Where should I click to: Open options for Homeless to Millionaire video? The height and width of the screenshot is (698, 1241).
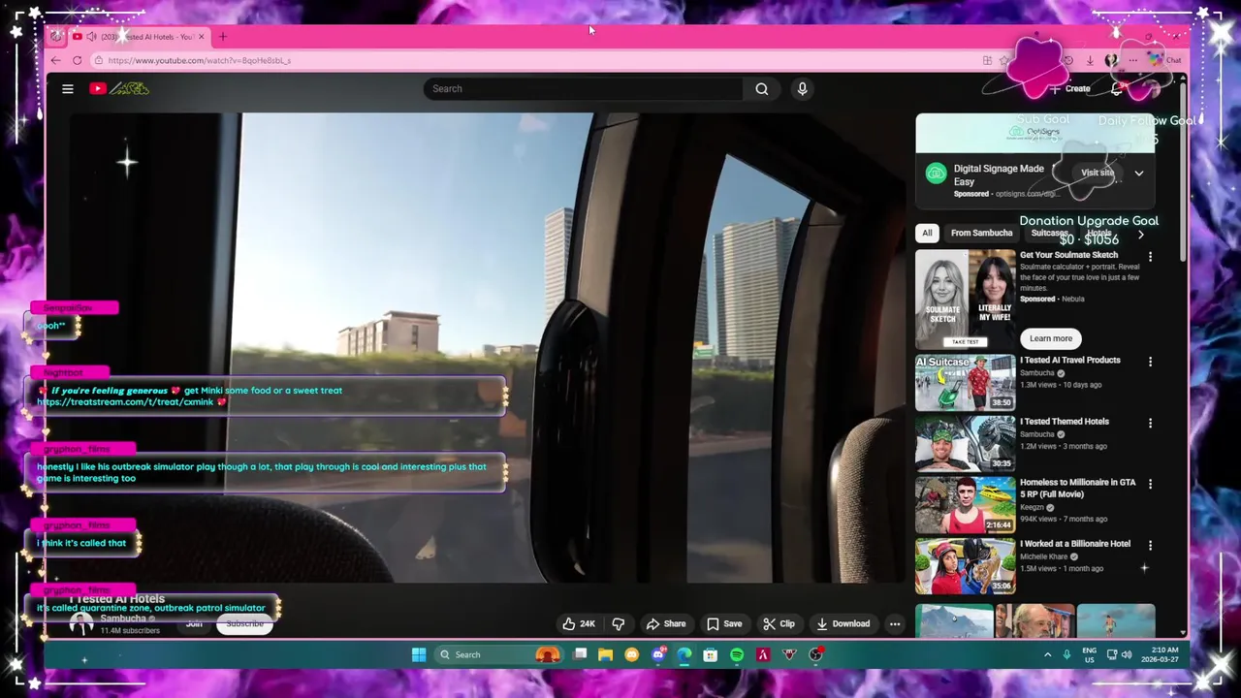[1150, 484]
